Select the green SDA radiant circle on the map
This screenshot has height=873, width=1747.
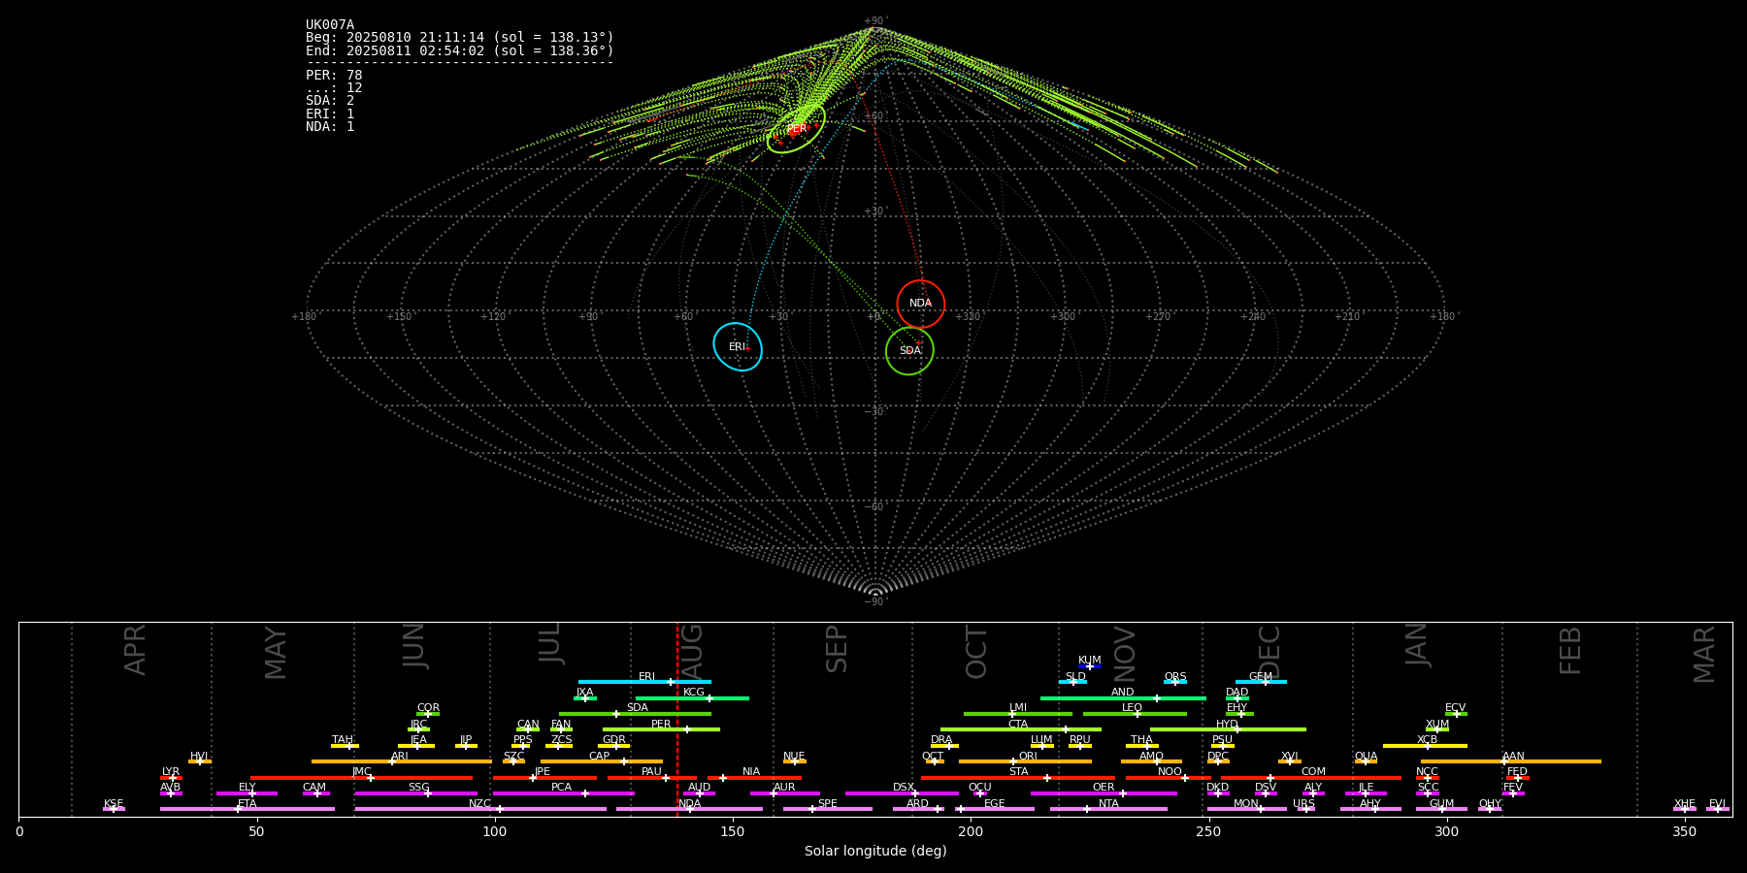point(909,351)
